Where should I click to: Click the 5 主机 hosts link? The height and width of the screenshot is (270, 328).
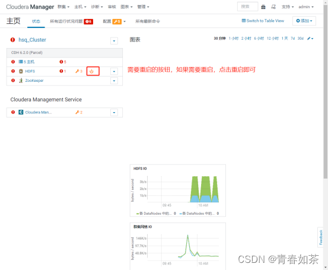tap(27, 62)
